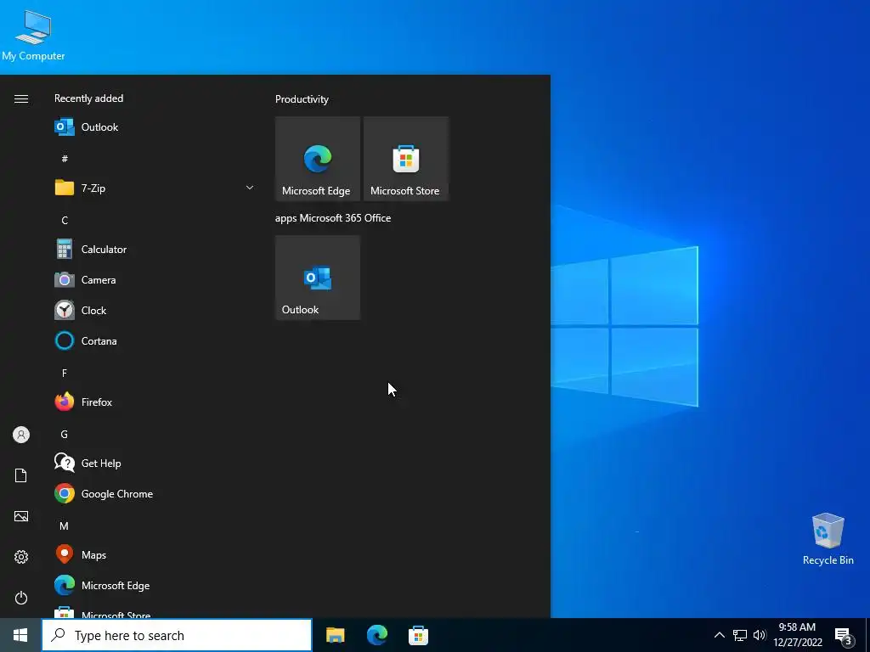Viewport: 870px width, 652px height.
Task: Open Microsoft Edge from the taskbar
Action: (376, 635)
